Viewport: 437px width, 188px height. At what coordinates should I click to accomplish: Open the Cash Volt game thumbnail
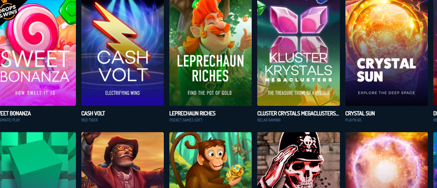pyautogui.click(x=123, y=53)
